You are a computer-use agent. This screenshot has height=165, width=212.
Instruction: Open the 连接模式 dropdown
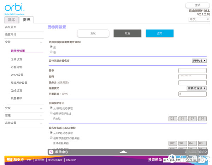(197, 88)
